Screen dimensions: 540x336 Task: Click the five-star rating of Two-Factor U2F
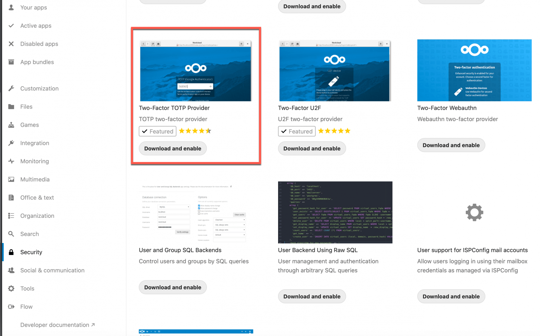point(334,131)
